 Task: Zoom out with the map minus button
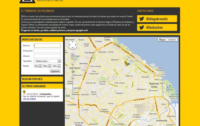pyautogui.click(x=73, y=97)
